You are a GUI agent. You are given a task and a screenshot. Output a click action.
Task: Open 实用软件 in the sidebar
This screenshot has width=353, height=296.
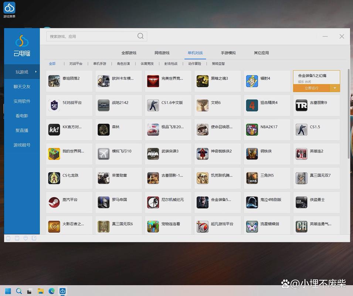coord(22,101)
